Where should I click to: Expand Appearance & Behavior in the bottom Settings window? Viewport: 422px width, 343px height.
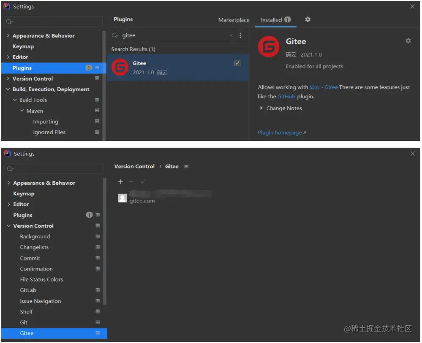pos(8,183)
